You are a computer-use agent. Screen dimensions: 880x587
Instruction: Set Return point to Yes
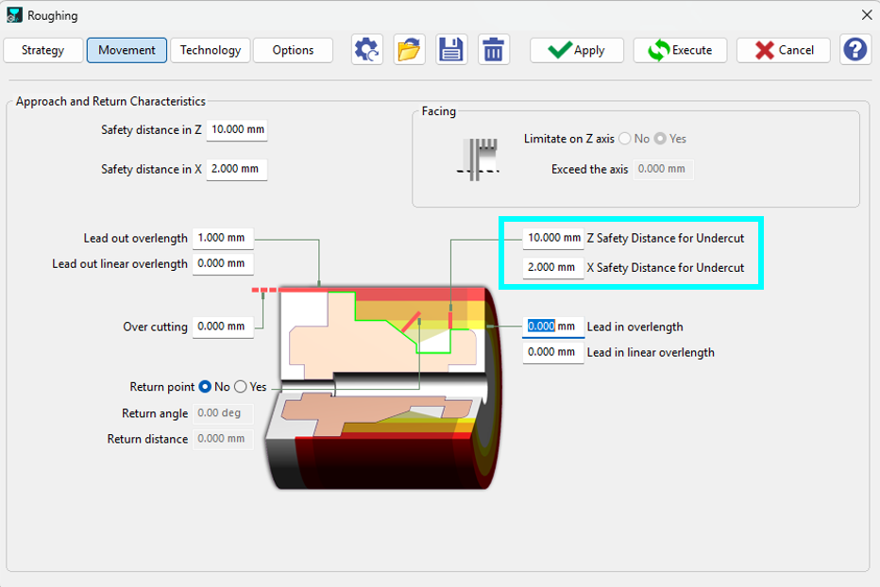pos(241,387)
